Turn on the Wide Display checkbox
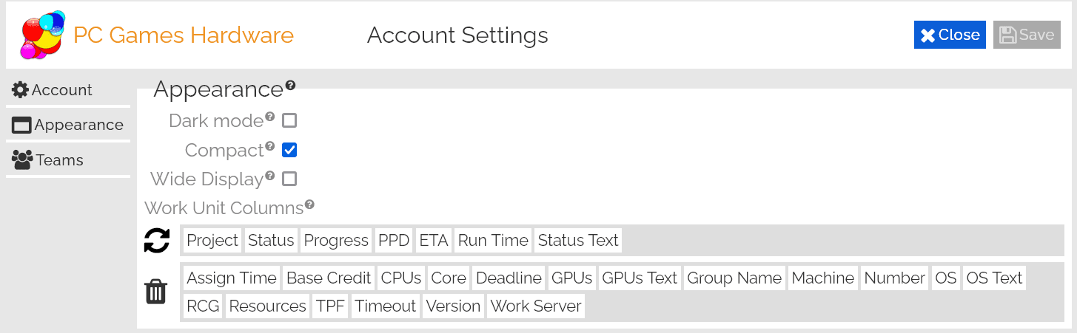This screenshot has height=333, width=1077. 289,179
